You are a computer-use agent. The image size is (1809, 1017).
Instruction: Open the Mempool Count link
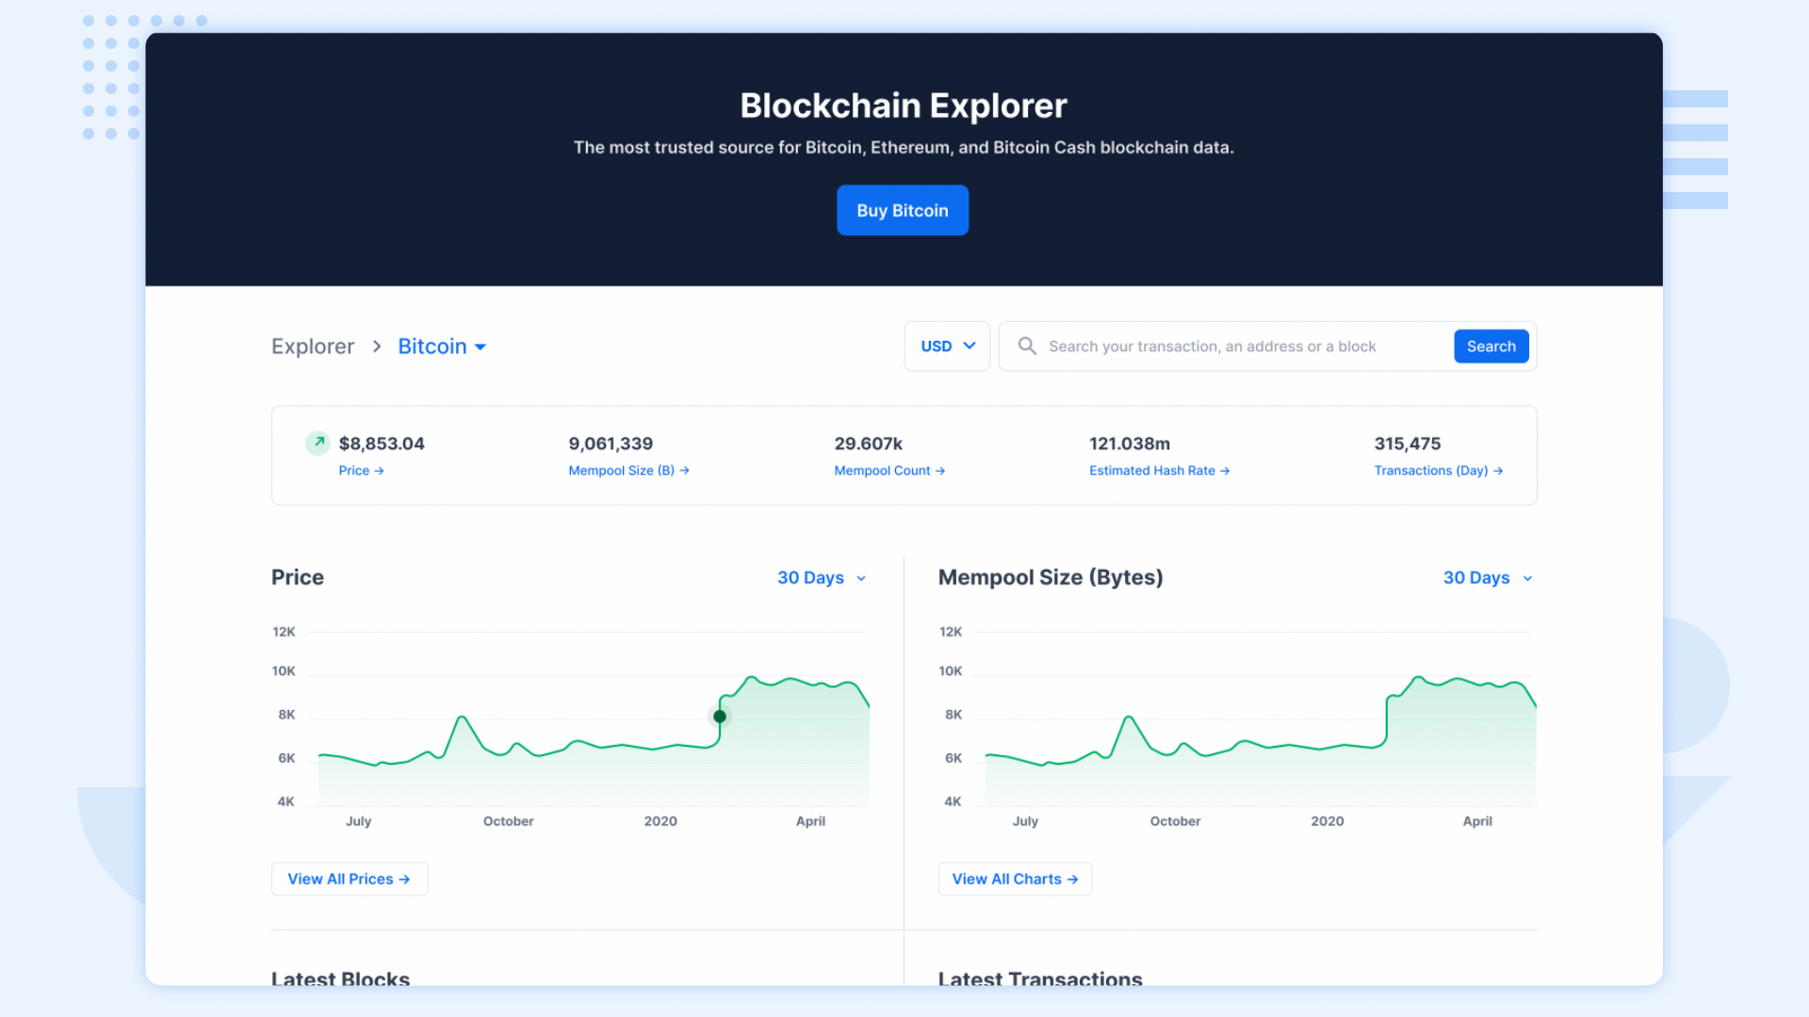[x=889, y=470]
